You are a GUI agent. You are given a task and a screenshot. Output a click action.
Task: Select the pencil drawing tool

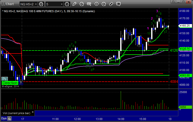pos(74,4)
